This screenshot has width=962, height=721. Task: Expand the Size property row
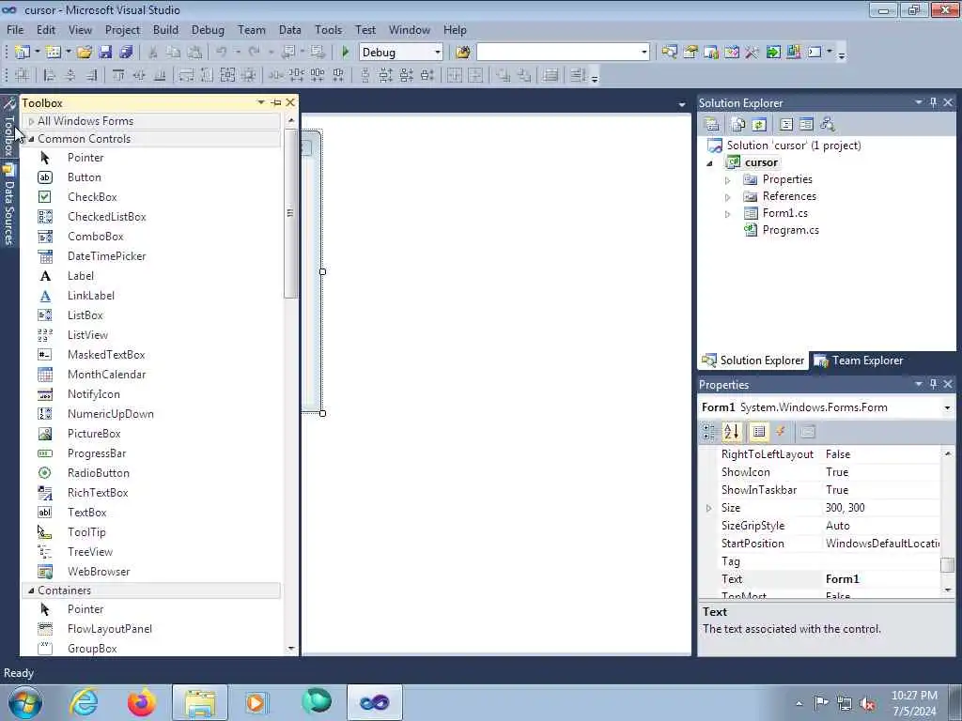tap(708, 508)
